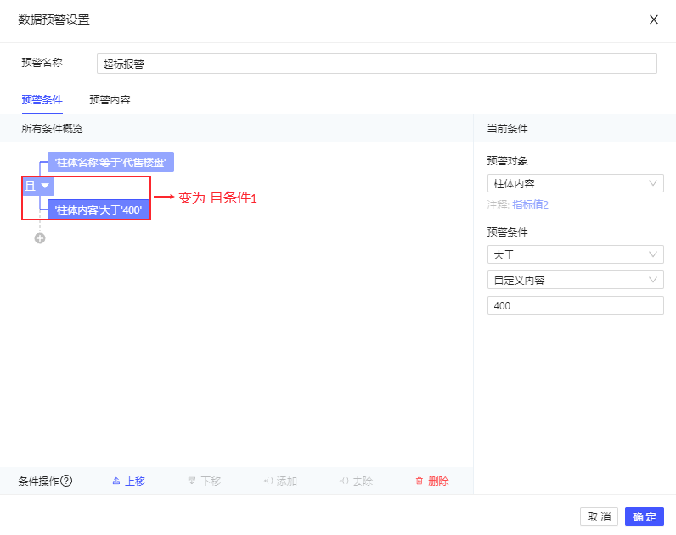Expand the 预警对象 柱体内容 dropdown

coord(575,183)
